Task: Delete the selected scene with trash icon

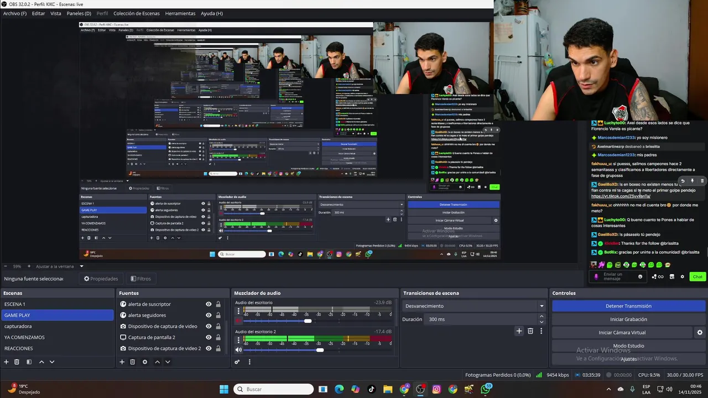Action: coord(17,362)
